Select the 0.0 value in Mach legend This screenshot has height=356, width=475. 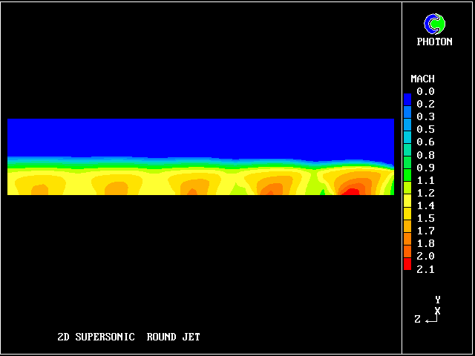pos(425,91)
